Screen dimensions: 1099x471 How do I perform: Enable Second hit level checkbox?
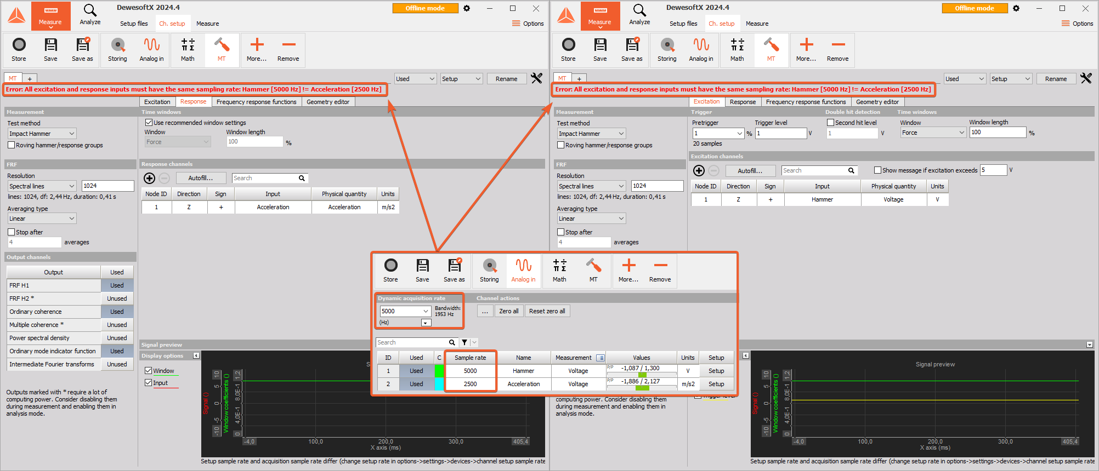(x=830, y=123)
